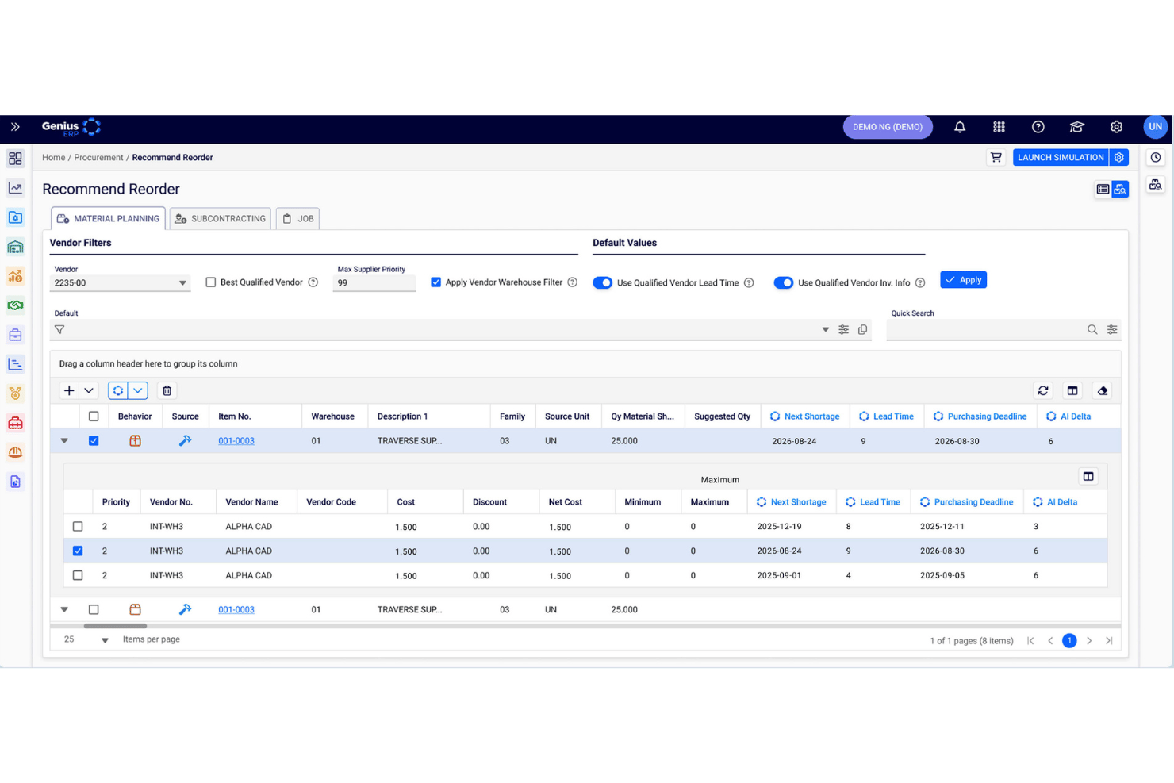Viewport: 1174px width, 783px height.
Task: Click the copy filter icon
Action: click(x=862, y=329)
